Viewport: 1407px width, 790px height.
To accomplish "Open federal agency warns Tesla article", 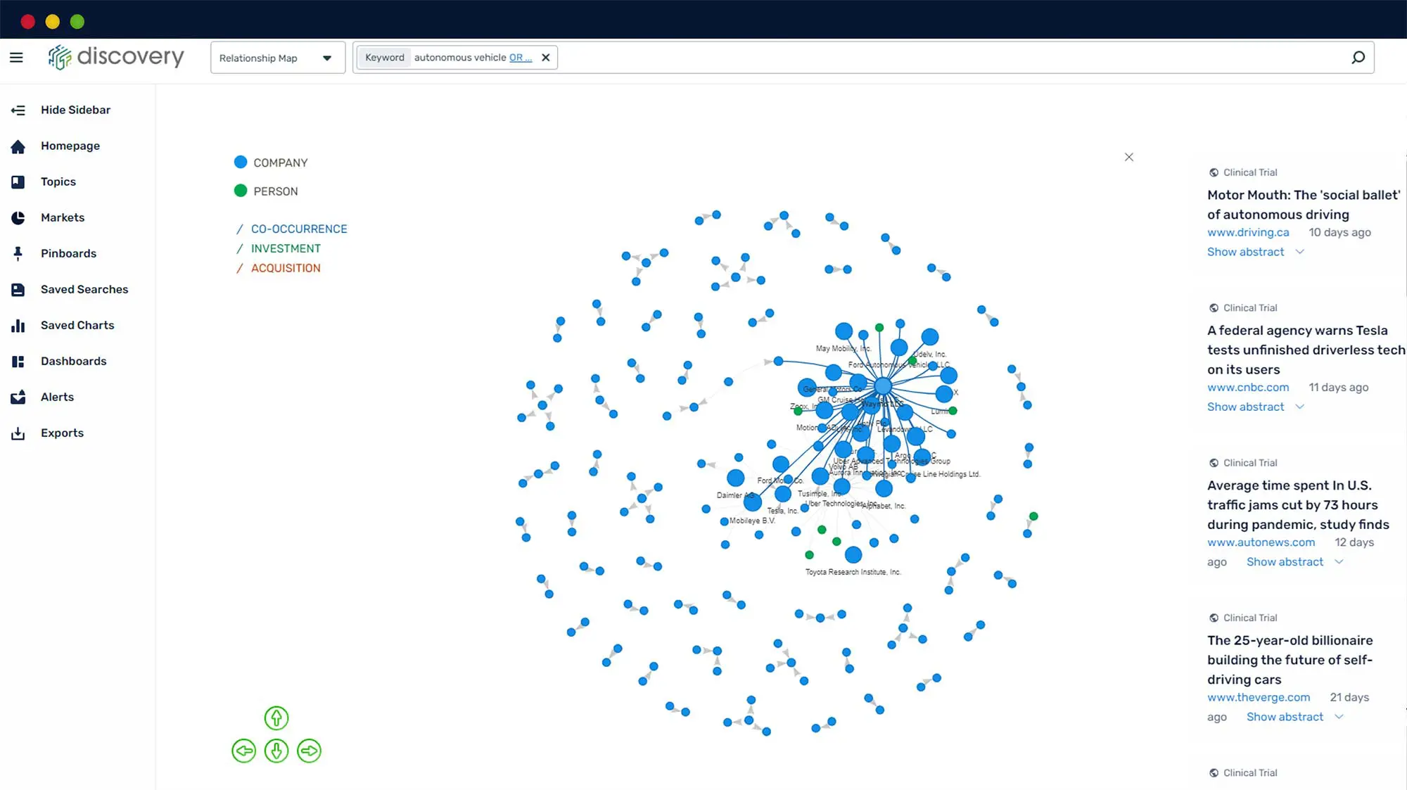I will click(x=1306, y=350).
